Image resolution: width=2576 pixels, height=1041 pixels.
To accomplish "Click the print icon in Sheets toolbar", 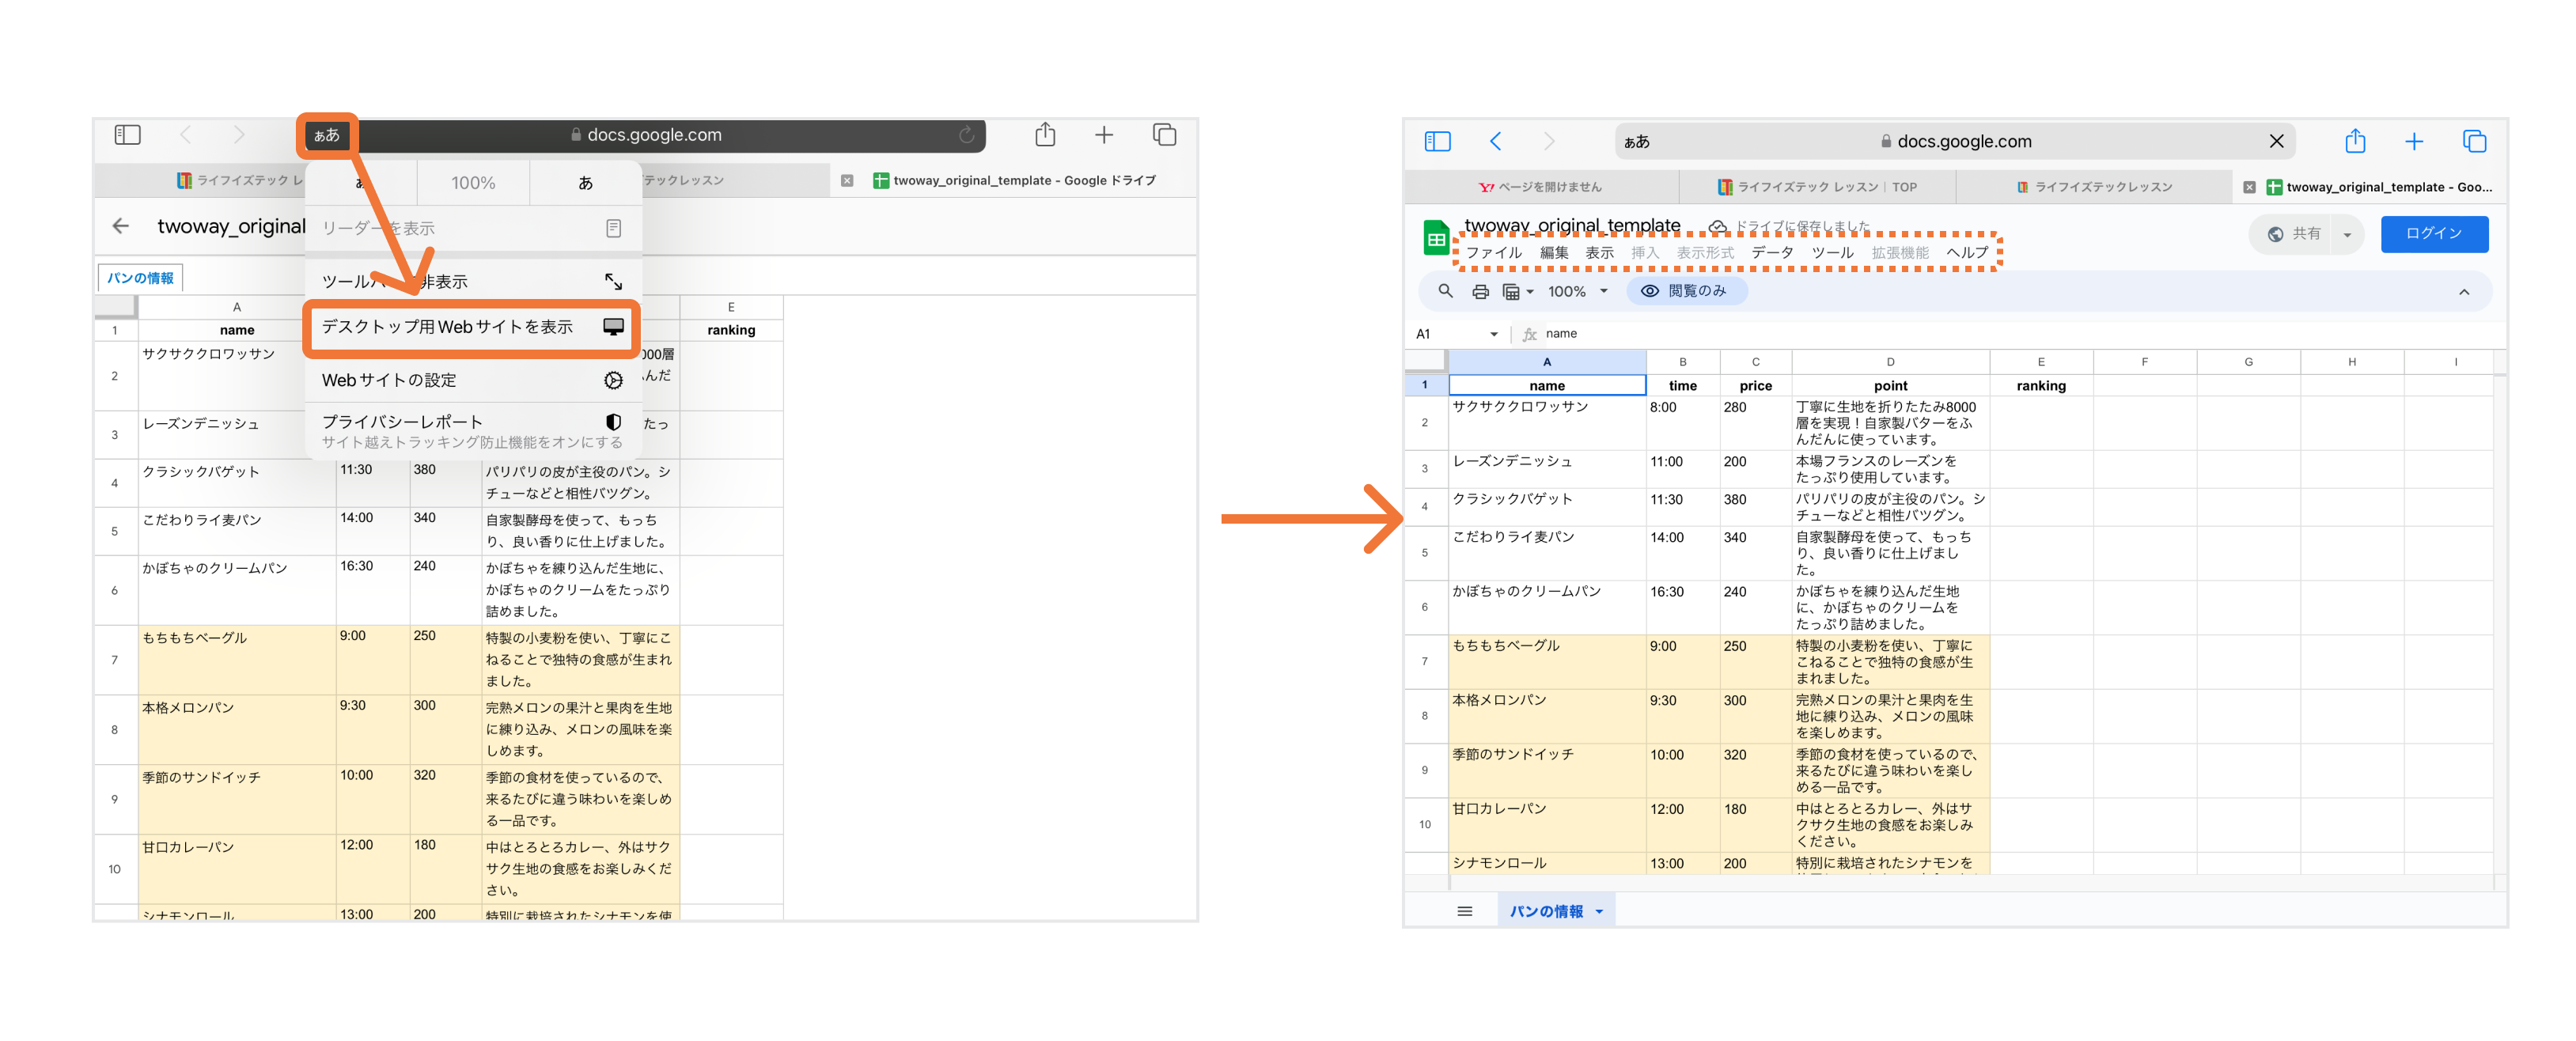I will pos(1480,292).
